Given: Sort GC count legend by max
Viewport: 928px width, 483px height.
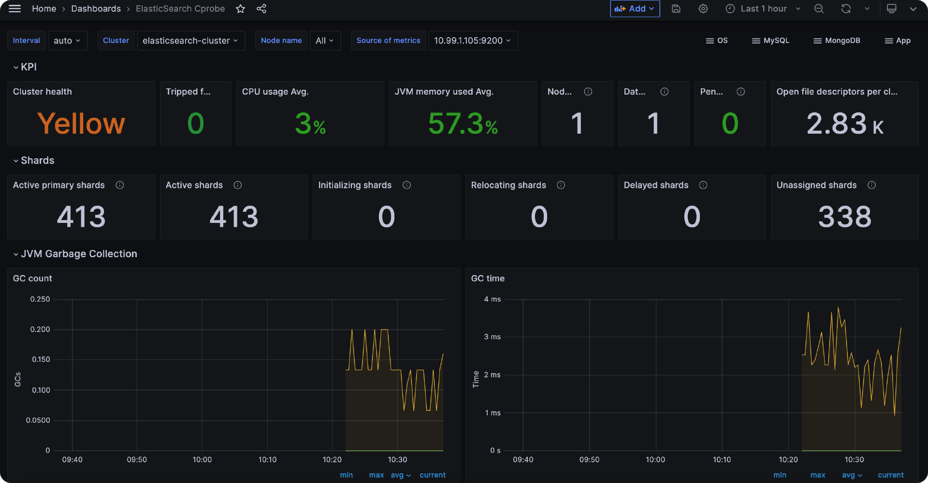Looking at the screenshot, I should (x=377, y=475).
